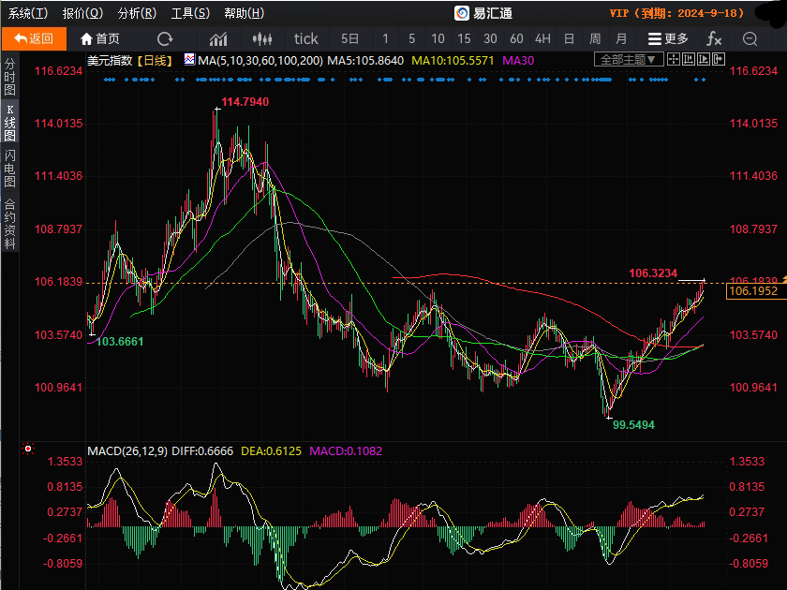
Task: Open the 工具(S) menu
Action: [190, 13]
